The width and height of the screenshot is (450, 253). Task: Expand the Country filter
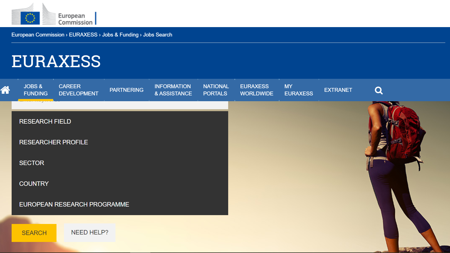pyautogui.click(x=120, y=184)
